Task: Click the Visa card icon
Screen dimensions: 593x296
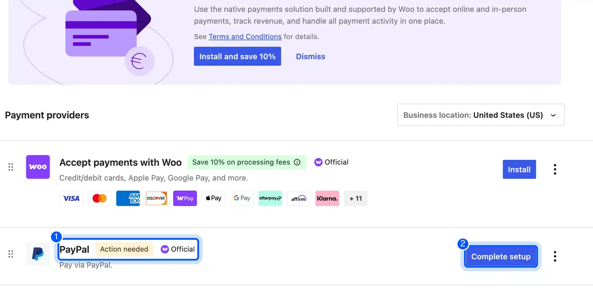Action: (71, 198)
